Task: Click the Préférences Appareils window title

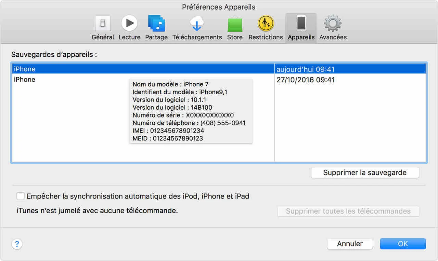Action: (219, 7)
